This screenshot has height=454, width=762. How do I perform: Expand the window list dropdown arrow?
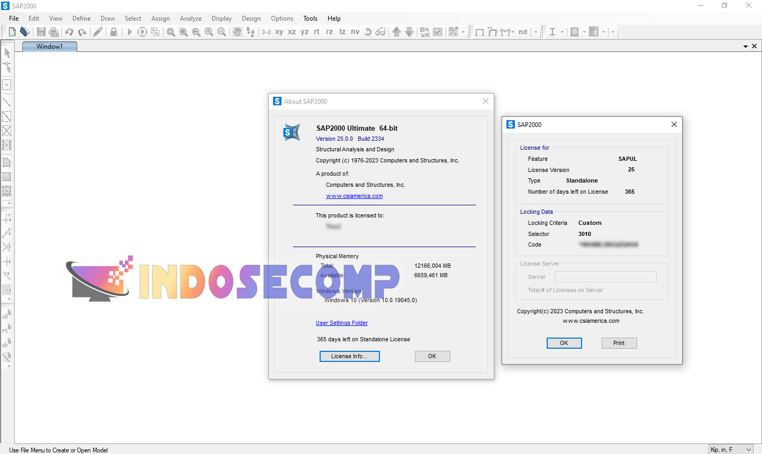(x=746, y=47)
